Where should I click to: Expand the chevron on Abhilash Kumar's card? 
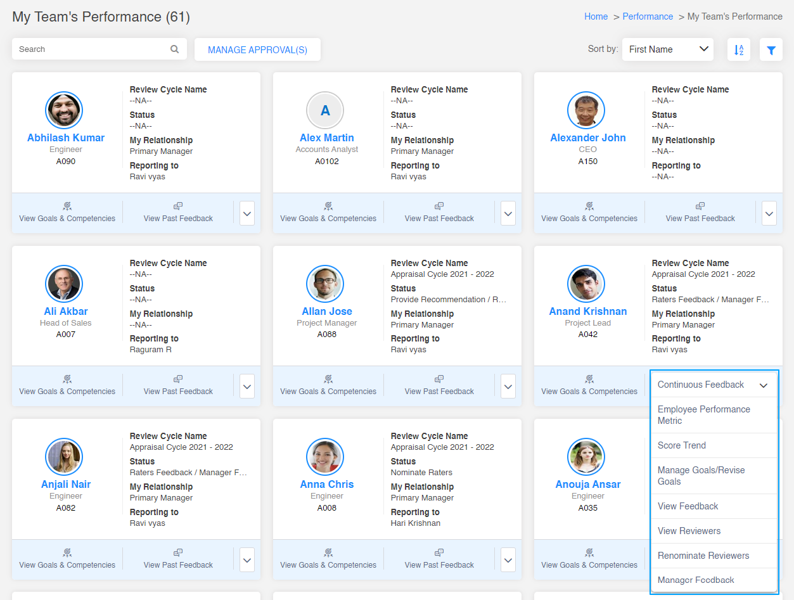click(x=247, y=213)
